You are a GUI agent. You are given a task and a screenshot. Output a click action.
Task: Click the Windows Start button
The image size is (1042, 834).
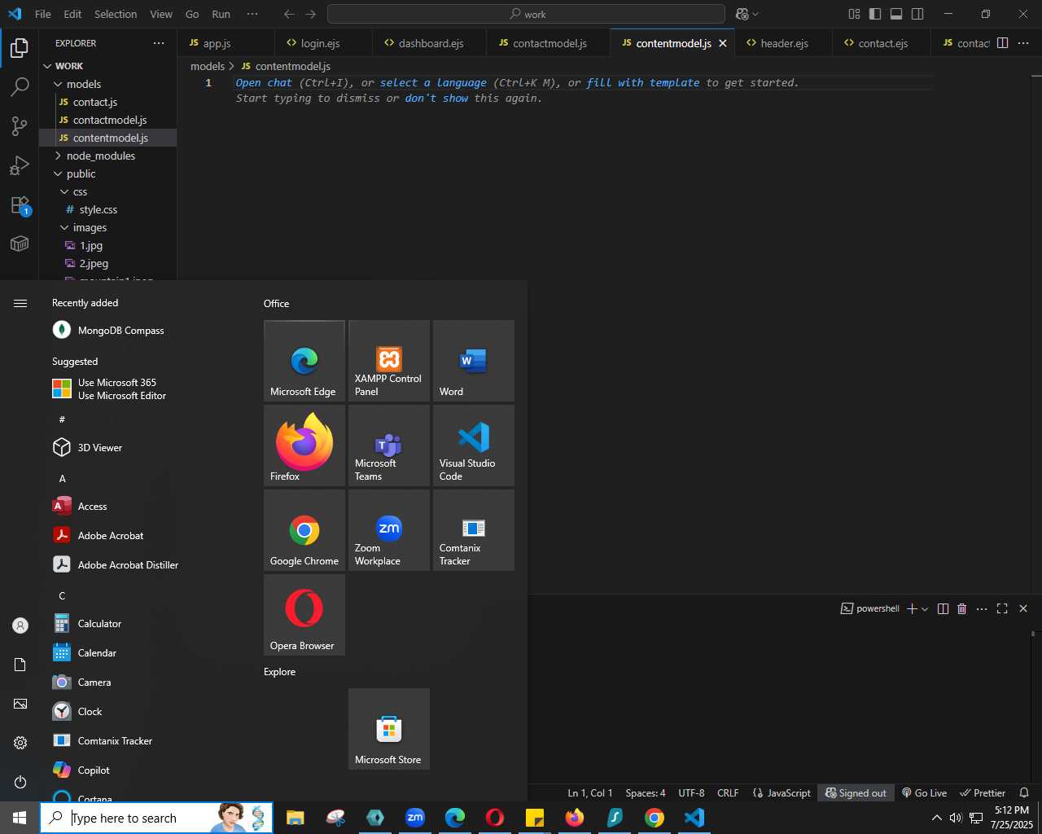pos(20,818)
